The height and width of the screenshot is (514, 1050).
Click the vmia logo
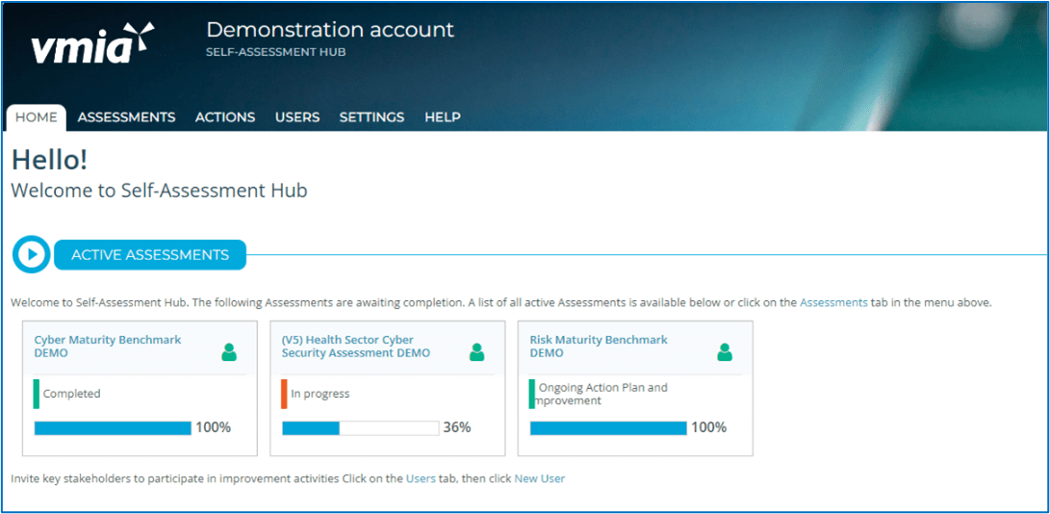point(93,44)
